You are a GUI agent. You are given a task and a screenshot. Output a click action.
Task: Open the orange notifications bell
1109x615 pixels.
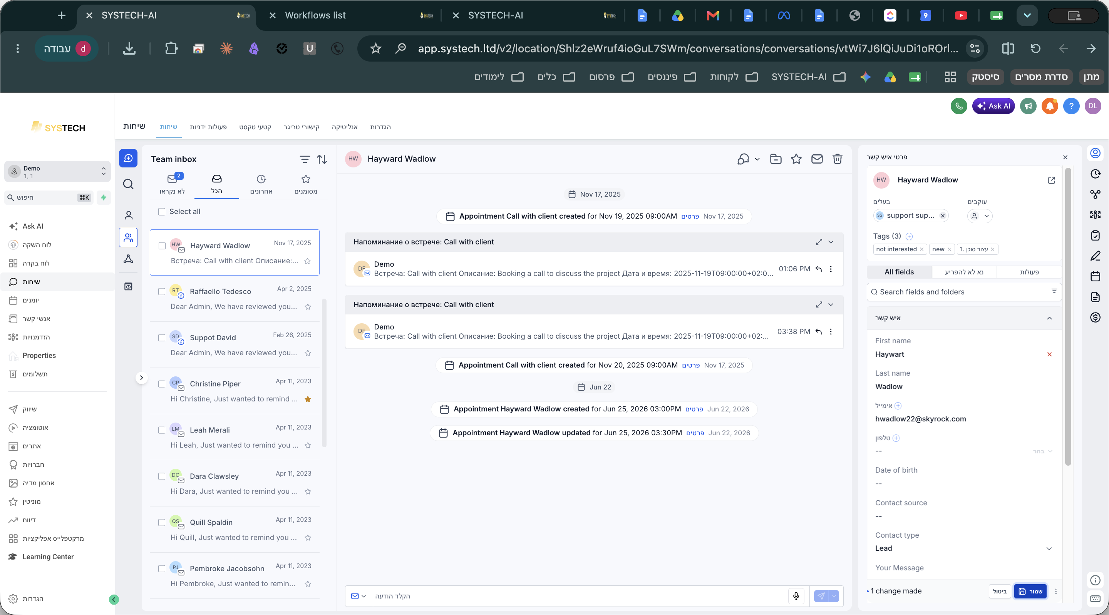click(x=1050, y=106)
